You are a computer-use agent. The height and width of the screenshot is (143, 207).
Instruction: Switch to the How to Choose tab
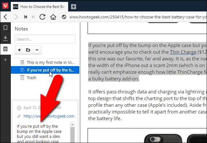pyautogui.click(x=39, y=7)
